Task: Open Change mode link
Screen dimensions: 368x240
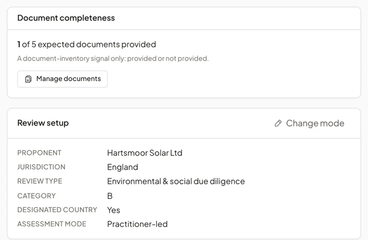Action: (x=309, y=123)
